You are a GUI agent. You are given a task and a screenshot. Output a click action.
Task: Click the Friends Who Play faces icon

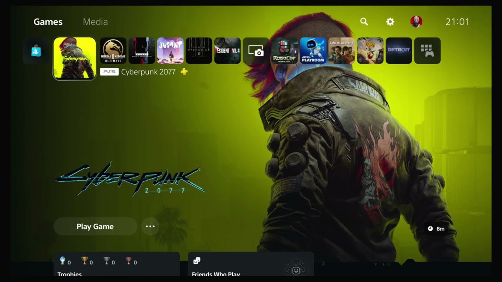point(197,261)
